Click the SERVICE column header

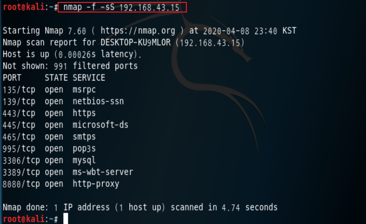coord(89,78)
